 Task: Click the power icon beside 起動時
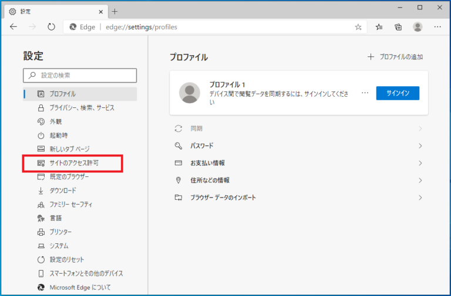(41, 135)
